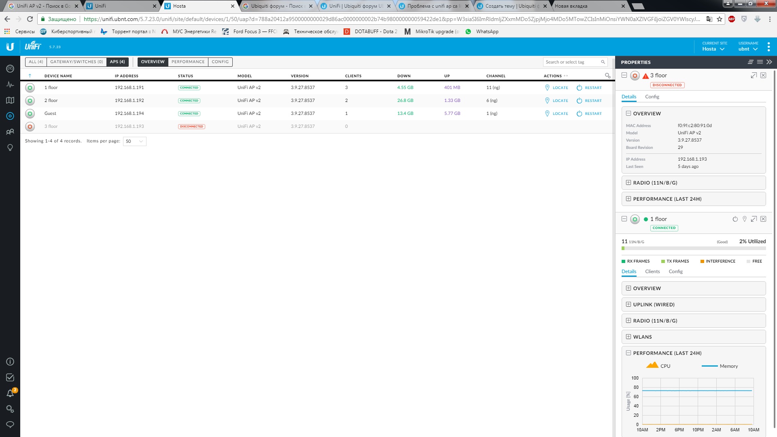
Task: Open the Items per page dropdown
Action: [x=135, y=141]
